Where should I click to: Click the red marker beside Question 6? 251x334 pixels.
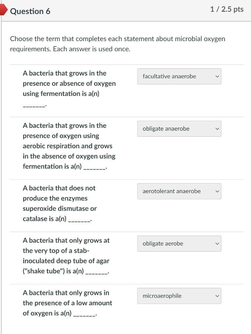[3, 10]
